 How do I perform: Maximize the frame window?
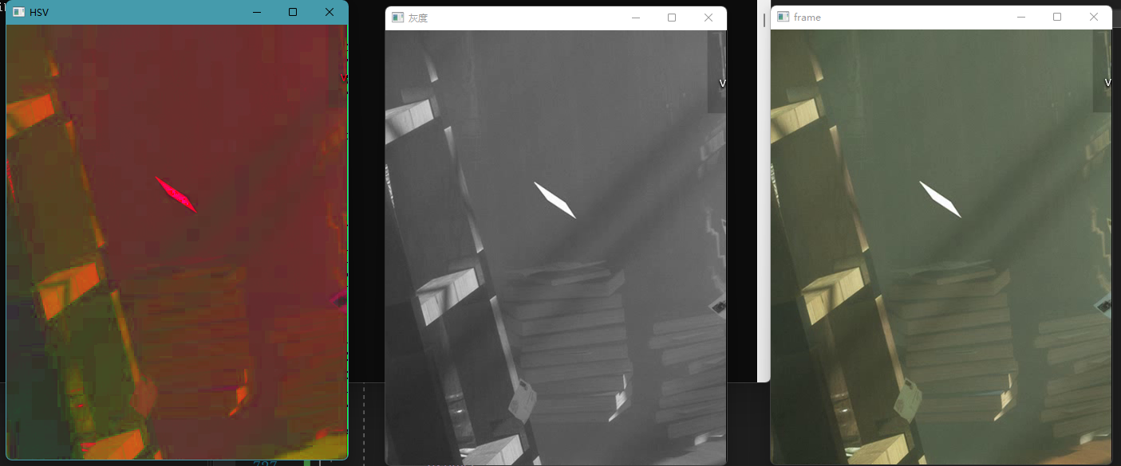pos(1057,17)
